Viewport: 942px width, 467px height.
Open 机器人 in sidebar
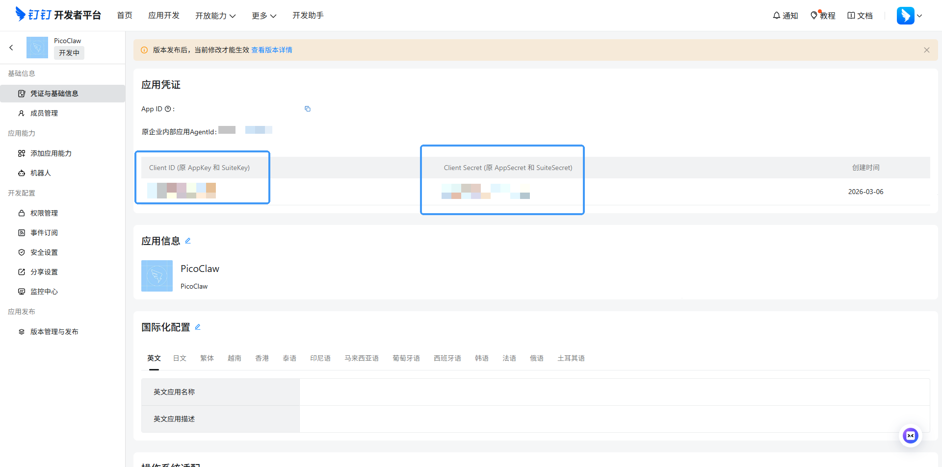pos(41,173)
